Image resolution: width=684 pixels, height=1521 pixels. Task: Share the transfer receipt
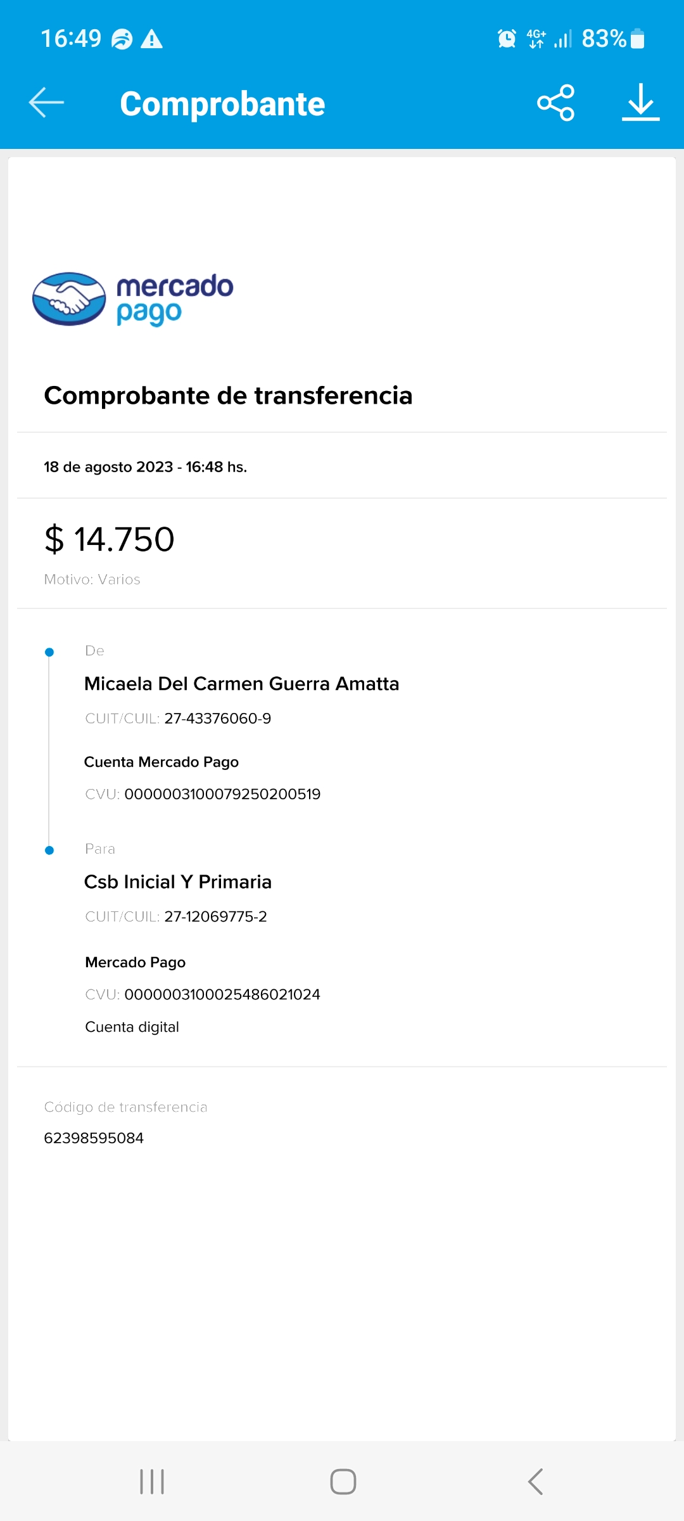coord(555,103)
